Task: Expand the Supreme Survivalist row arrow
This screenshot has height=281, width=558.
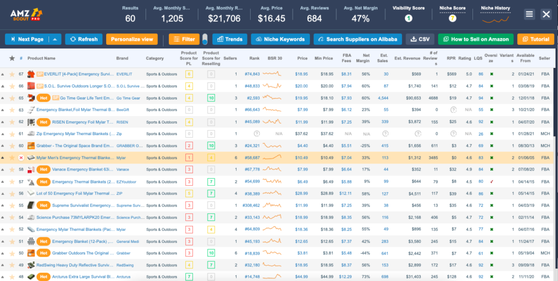Action: [3, 206]
